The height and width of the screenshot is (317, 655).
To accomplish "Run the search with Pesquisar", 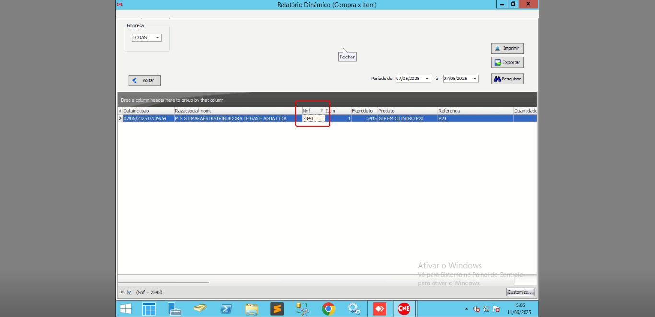I will 507,79.
